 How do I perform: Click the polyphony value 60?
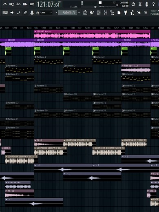point(124,6)
